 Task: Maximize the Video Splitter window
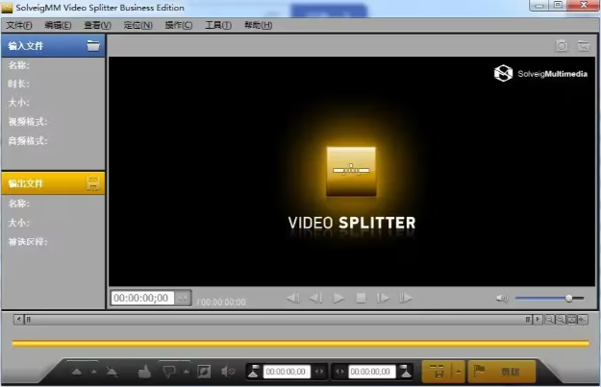(x=558, y=6)
